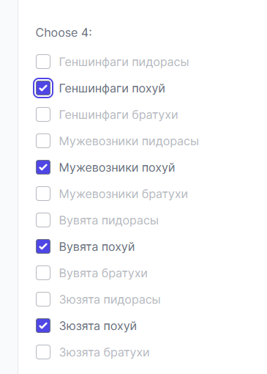Uncheck the focused 'Геншинфаги похуй' checkbox
Screen dimensions: 267x374
[x=43, y=88]
